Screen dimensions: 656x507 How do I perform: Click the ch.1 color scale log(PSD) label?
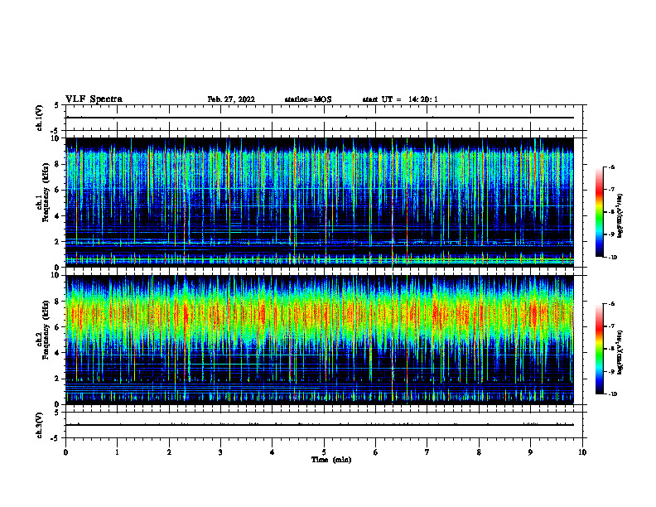(620, 216)
